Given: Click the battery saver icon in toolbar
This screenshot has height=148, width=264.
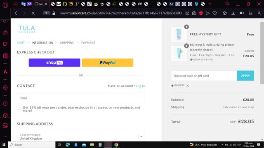Looking at the screenshot, I should (242, 13).
